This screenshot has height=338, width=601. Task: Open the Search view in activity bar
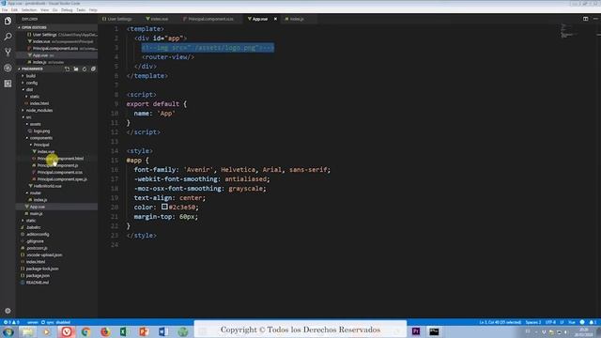click(x=8, y=37)
